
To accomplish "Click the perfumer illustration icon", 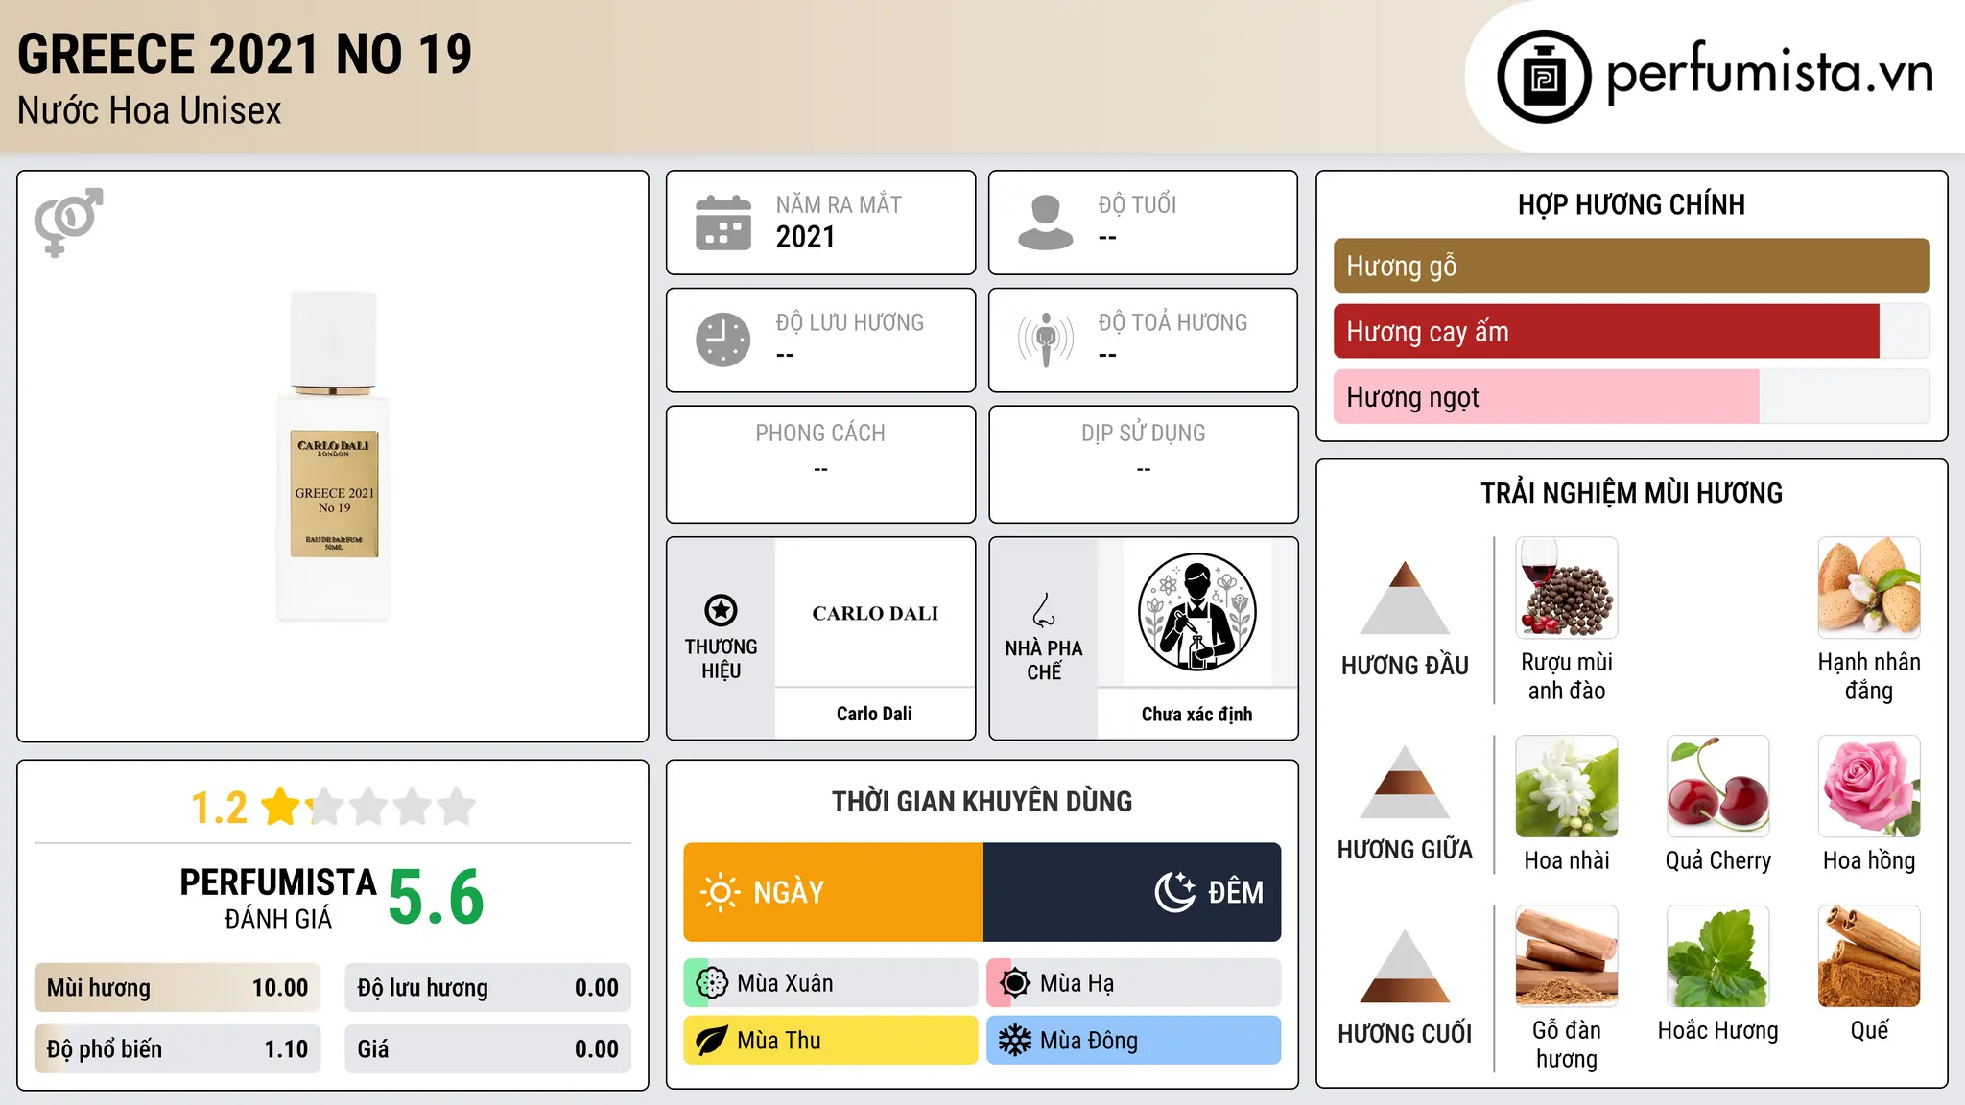I will [1196, 612].
